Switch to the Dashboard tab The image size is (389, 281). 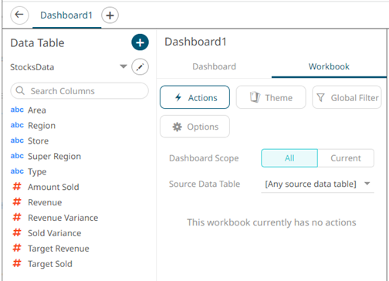point(214,66)
